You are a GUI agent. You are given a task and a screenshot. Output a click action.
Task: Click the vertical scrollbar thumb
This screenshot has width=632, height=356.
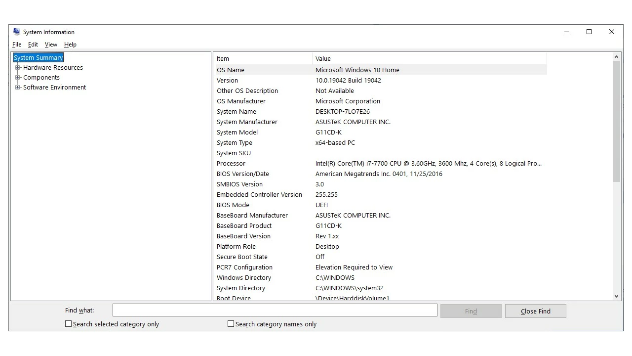(x=616, y=122)
